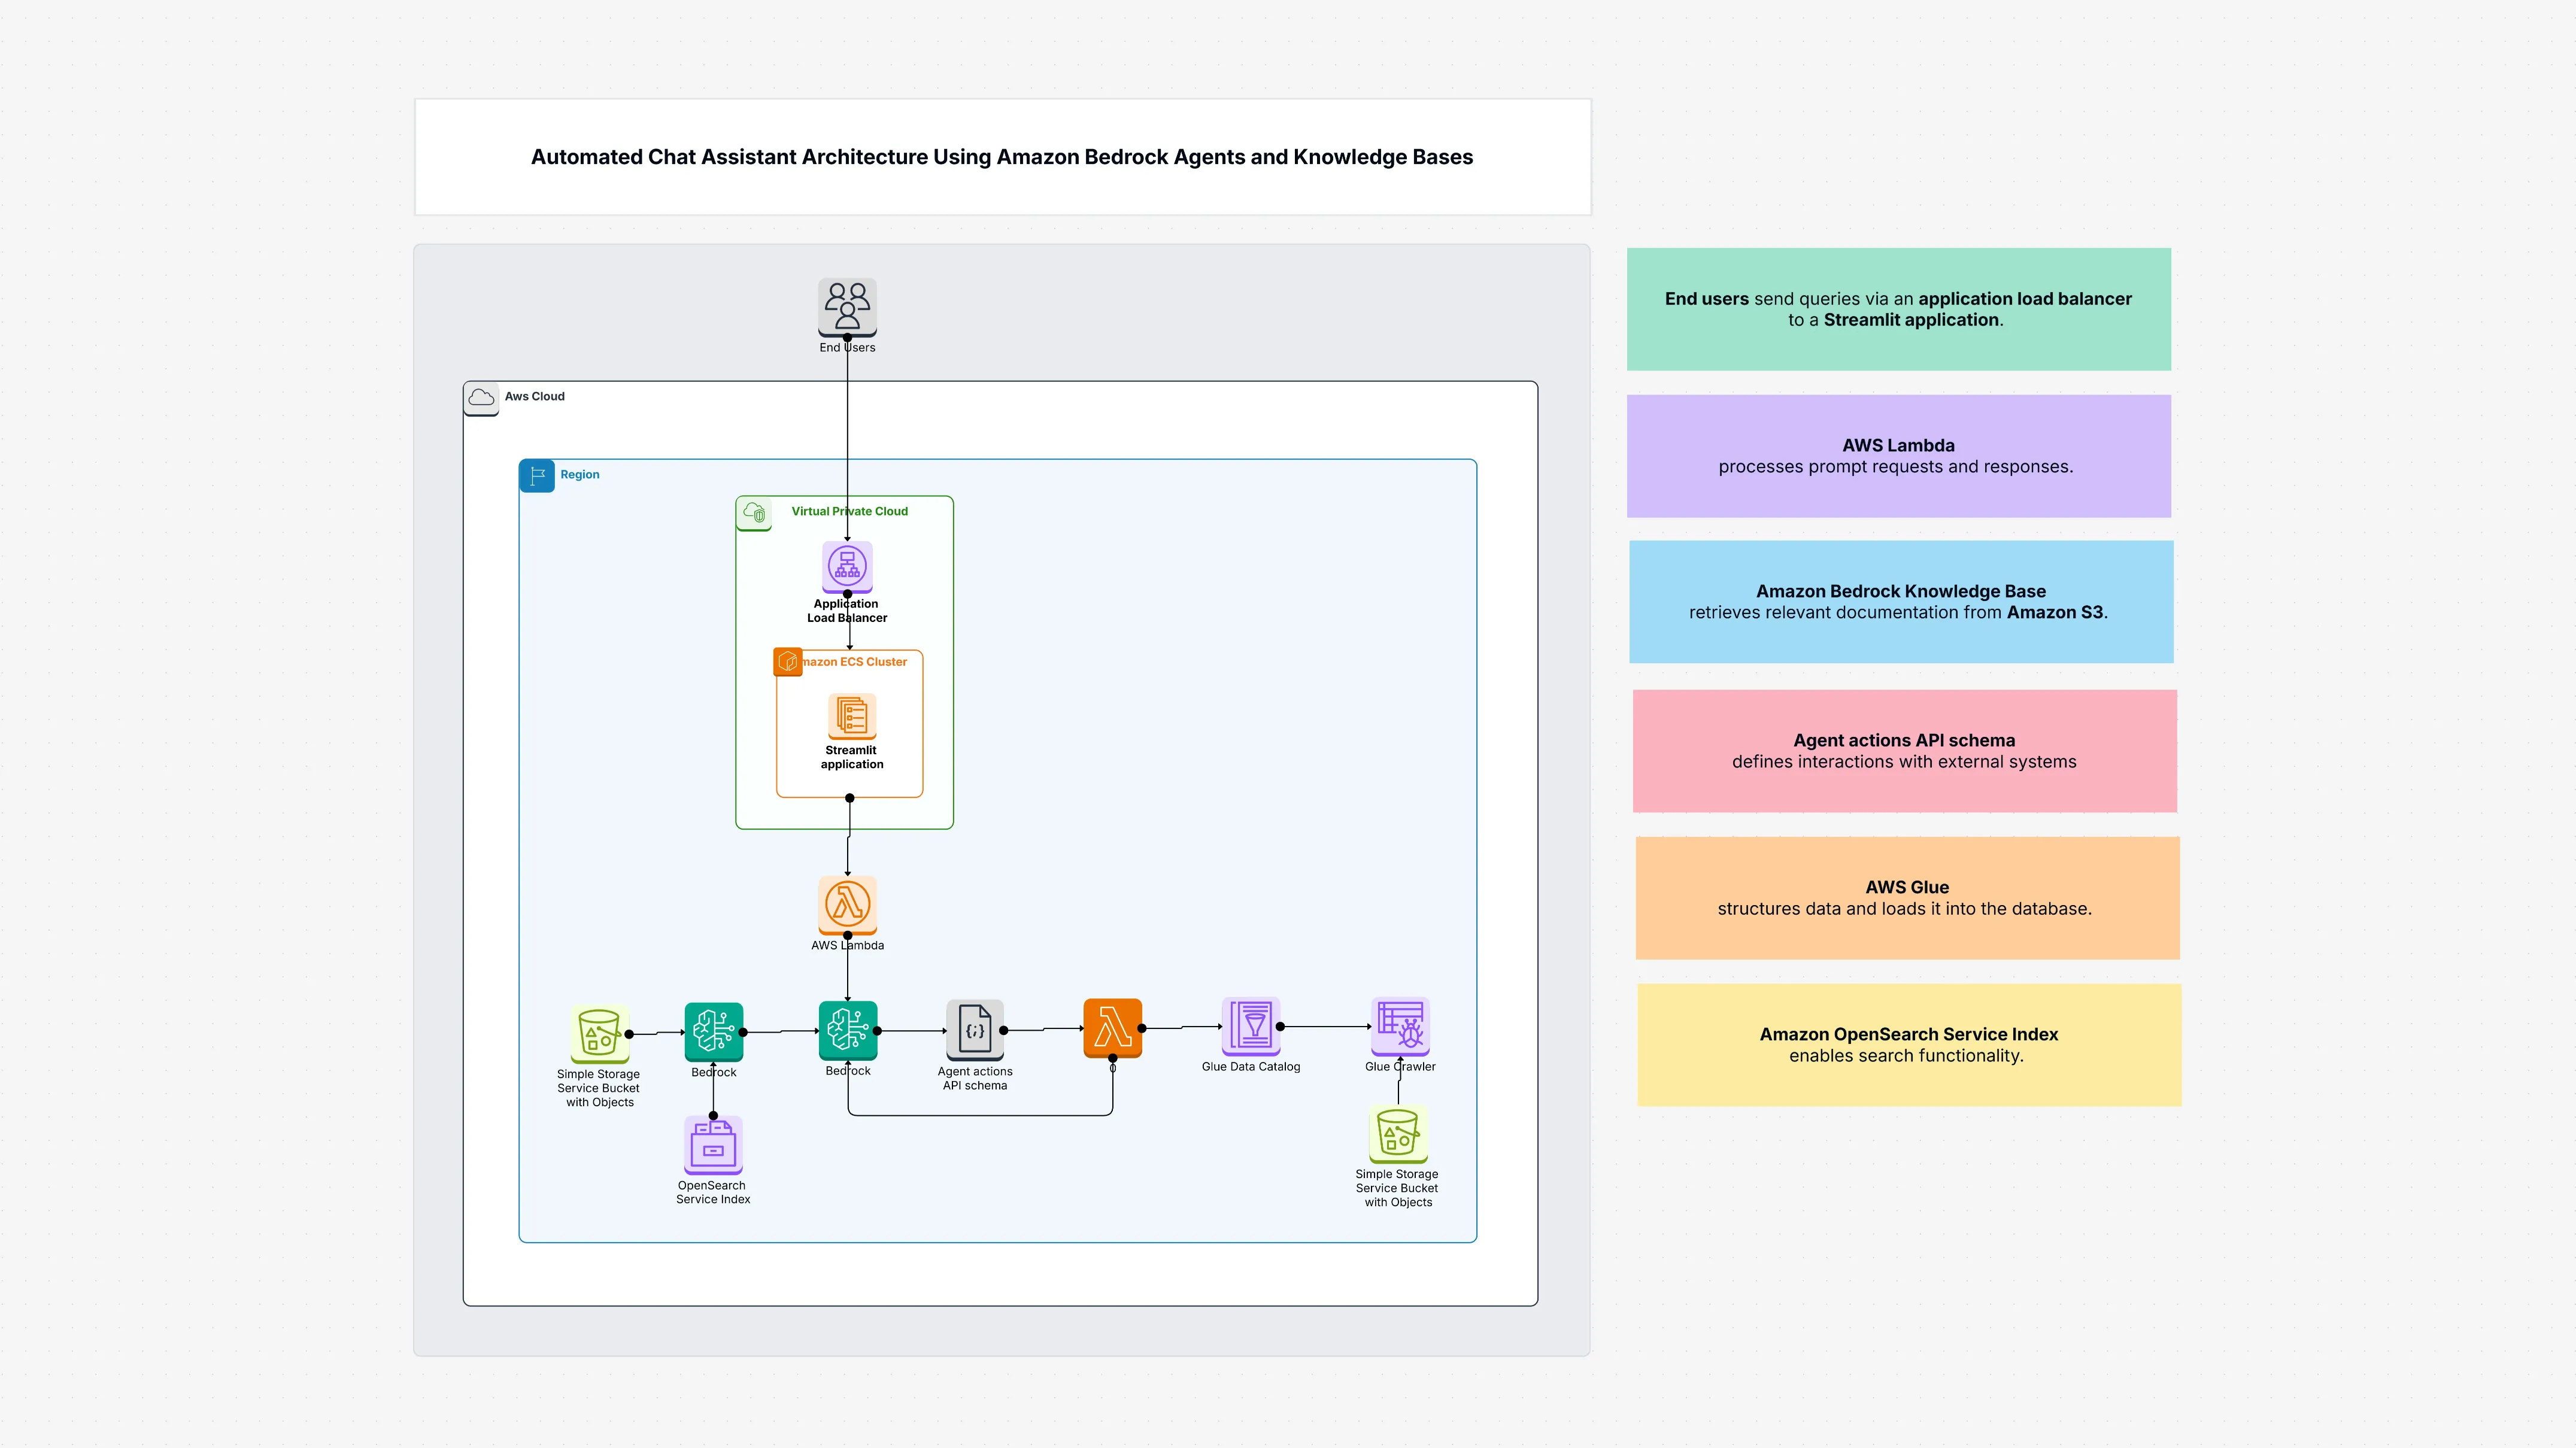The width and height of the screenshot is (2576, 1448).
Task: Click the S3 bucket below Glue Crawler
Action: (1397, 1133)
